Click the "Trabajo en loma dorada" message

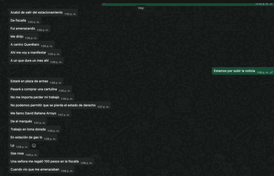click(x=28, y=129)
